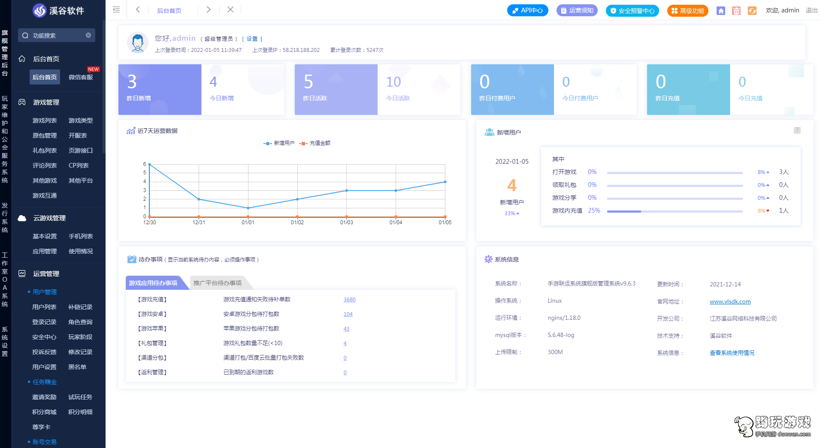Click the 设置 link beside admin
Viewport: 820px width, 448px height.
click(252, 39)
